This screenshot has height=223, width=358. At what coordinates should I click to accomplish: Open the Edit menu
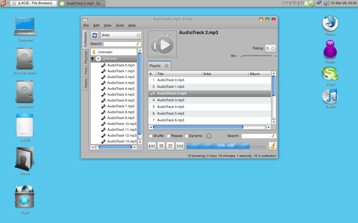[96, 25]
